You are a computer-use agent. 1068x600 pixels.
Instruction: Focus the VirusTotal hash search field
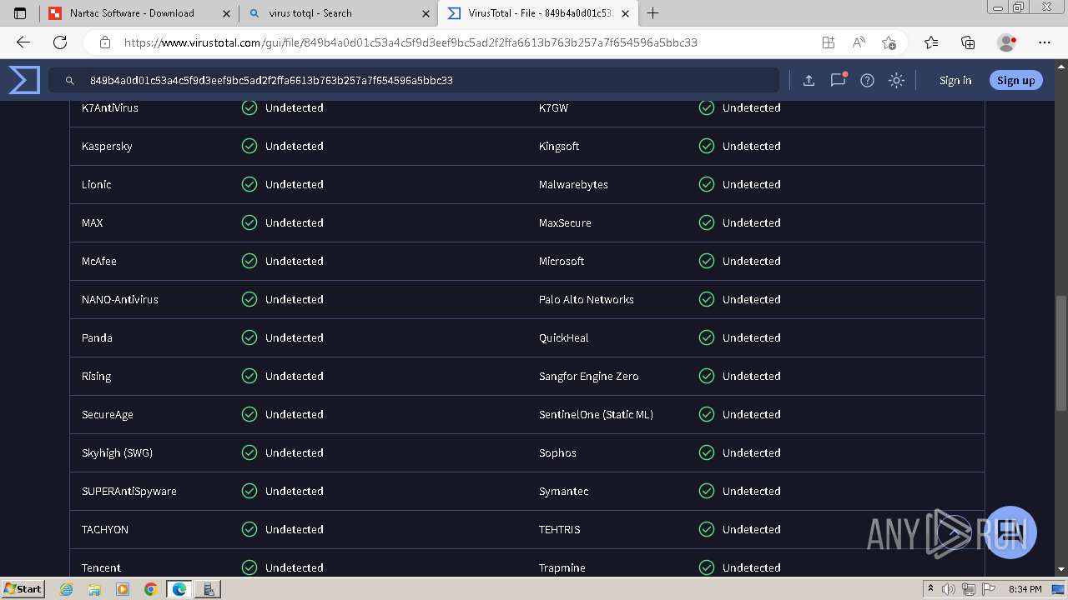point(414,80)
